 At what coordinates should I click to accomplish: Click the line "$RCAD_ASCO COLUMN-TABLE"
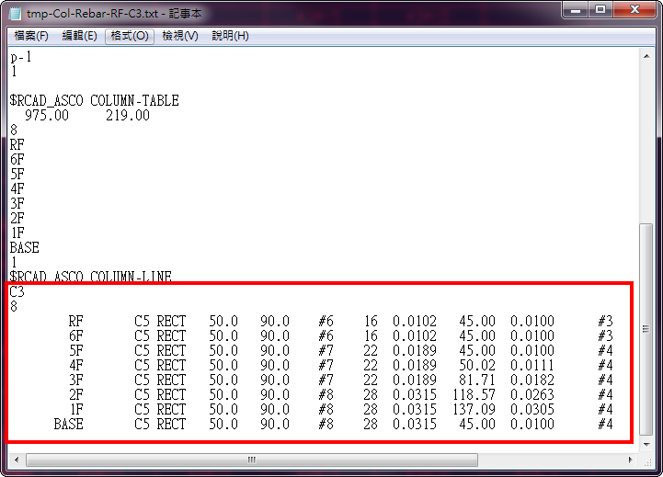(95, 100)
